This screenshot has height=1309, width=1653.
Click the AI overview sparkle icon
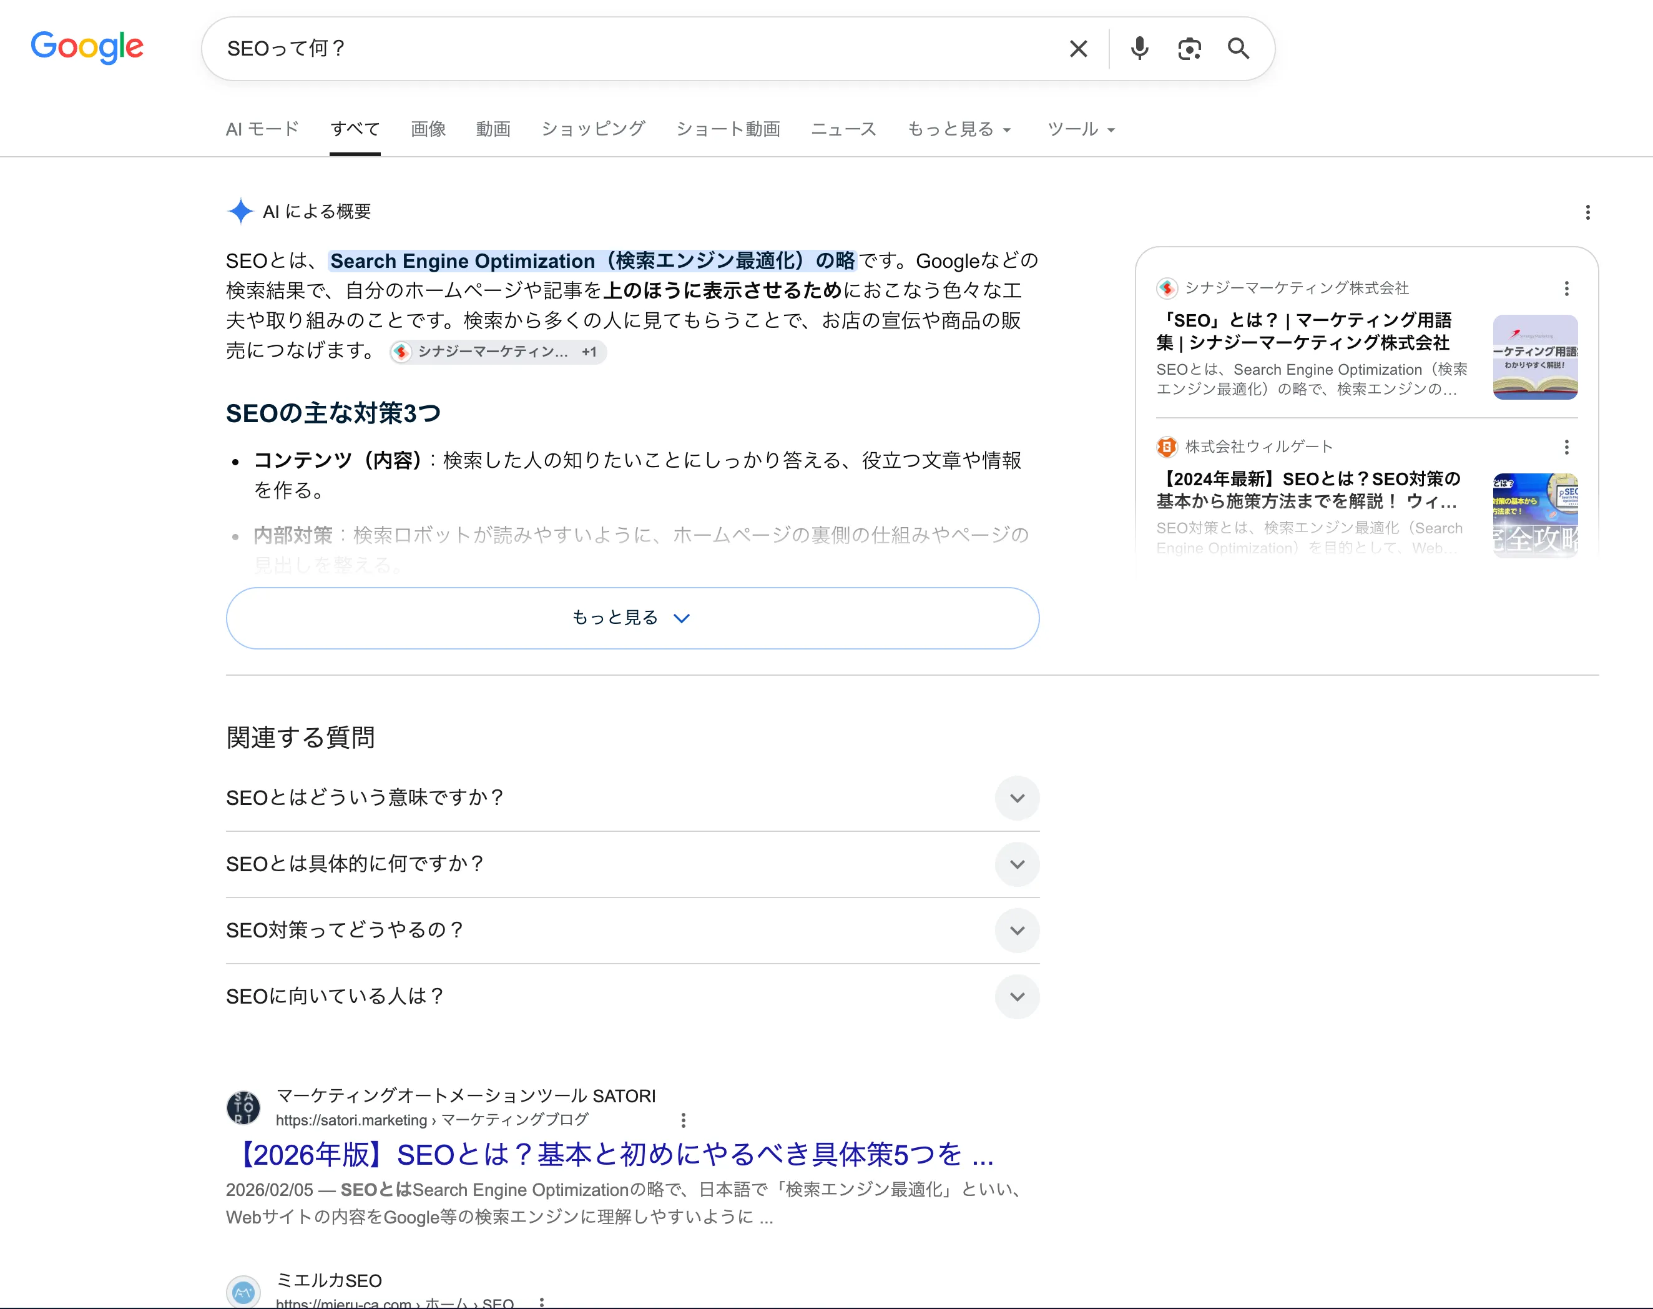240,210
